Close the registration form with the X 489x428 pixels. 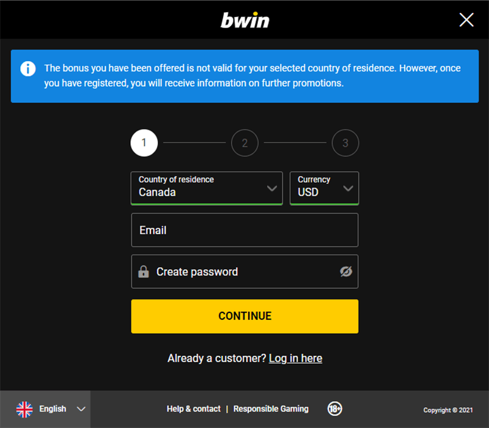tap(466, 20)
